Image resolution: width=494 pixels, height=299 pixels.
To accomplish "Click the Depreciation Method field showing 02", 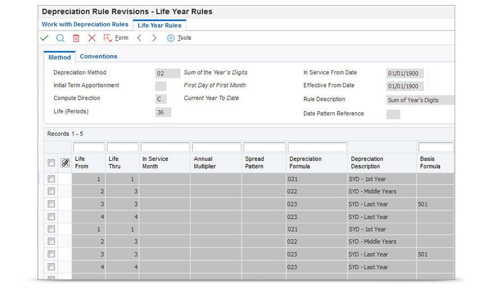I will coord(167,73).
